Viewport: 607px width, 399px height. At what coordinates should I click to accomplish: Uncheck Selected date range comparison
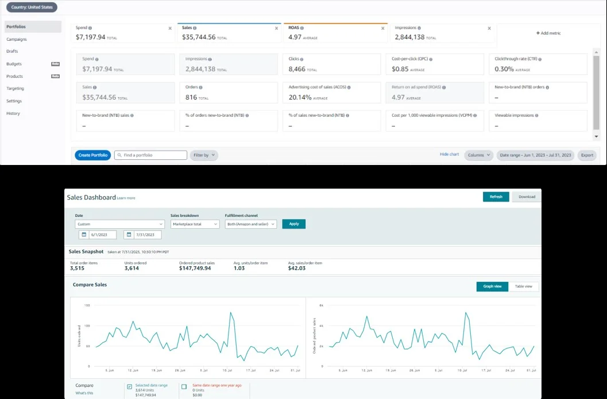[x=130, y=386]
